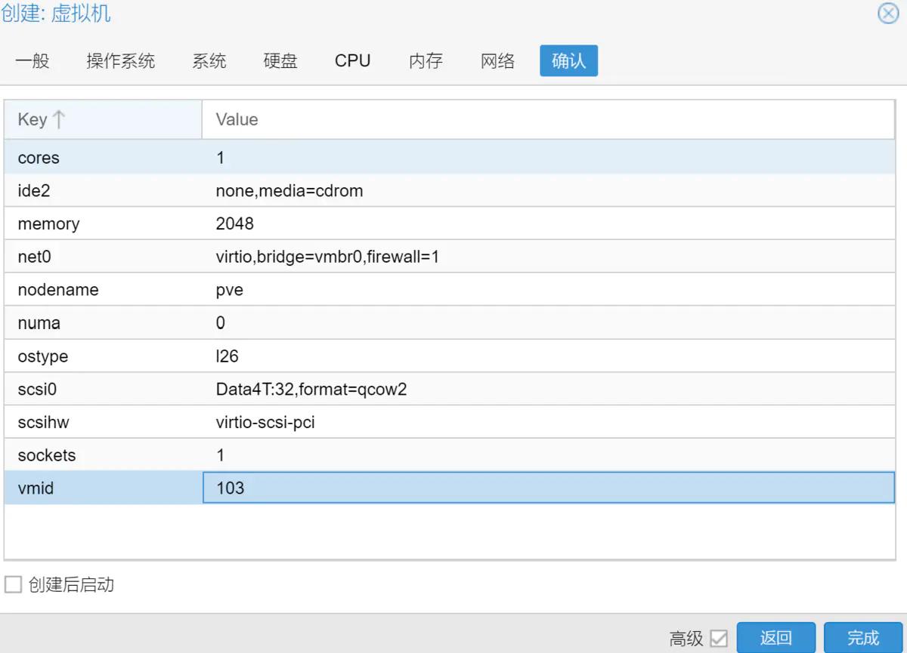
Task: Switch to the 一般 tab
Action: 33,61
